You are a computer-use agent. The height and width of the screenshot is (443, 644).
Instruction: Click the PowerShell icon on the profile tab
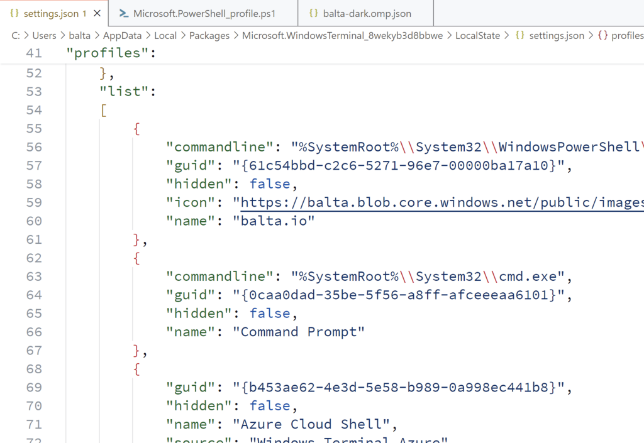click(124, 14)
